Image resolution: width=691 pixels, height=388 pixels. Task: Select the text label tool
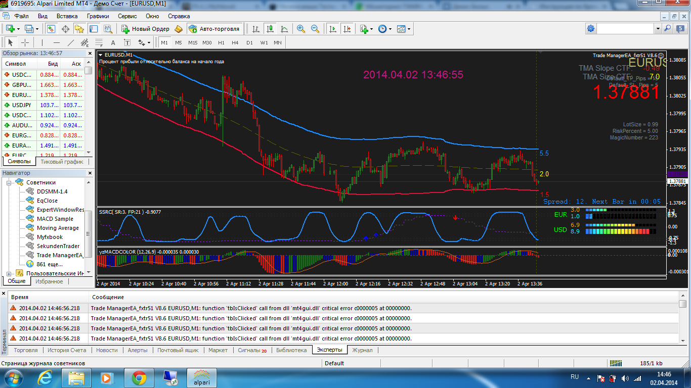tap(127, 42)
